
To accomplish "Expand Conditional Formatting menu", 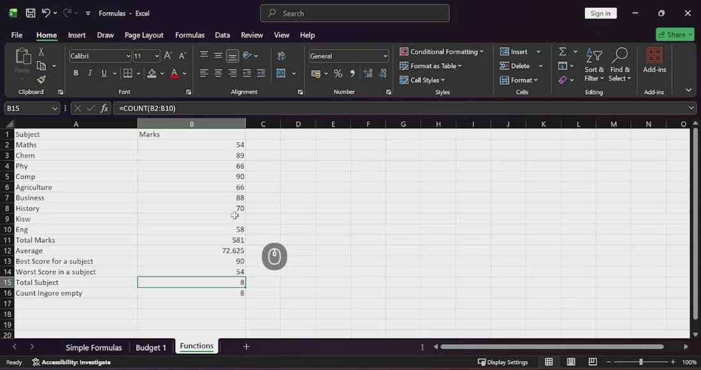I will coord(441,52).
